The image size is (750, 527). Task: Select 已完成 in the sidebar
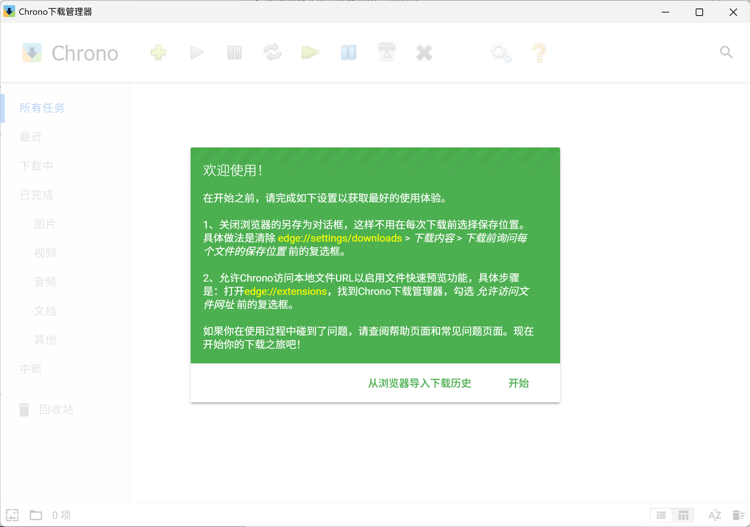pos(36,195)
